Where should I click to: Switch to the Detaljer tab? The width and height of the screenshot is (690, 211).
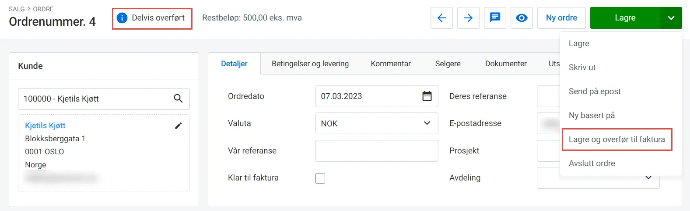pyautogui.click(x=234, y=64)
